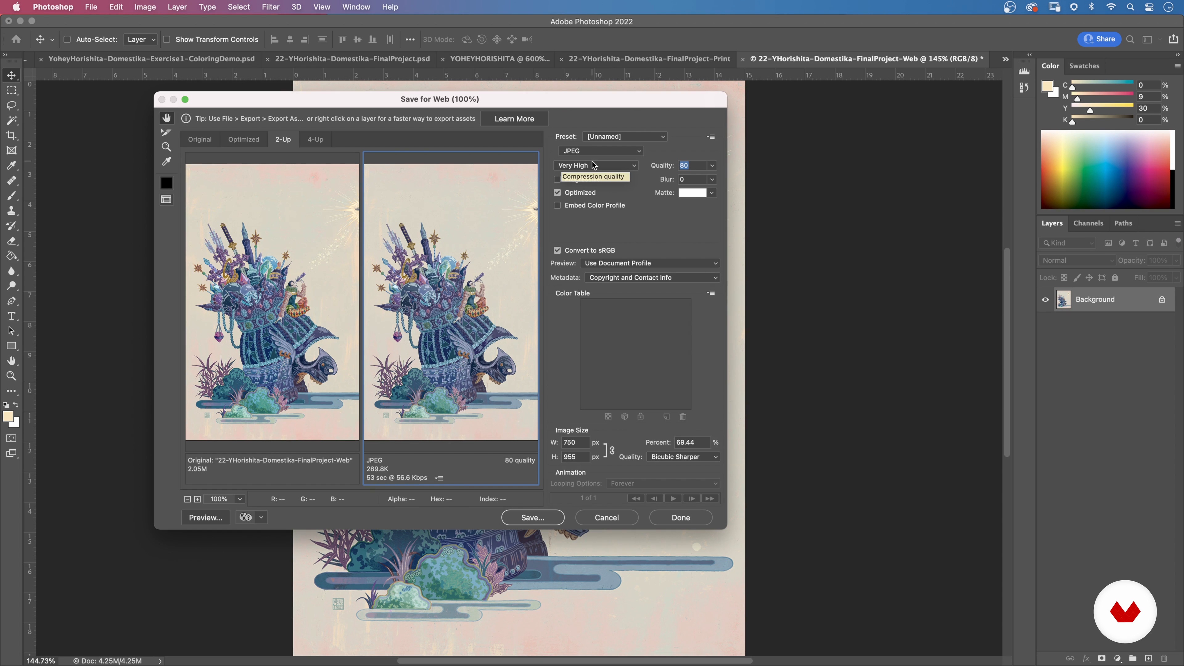Choose the Zoom tool in Save for Web dialog
This screenshot has height=666, width=1184.
coord(166,147)
